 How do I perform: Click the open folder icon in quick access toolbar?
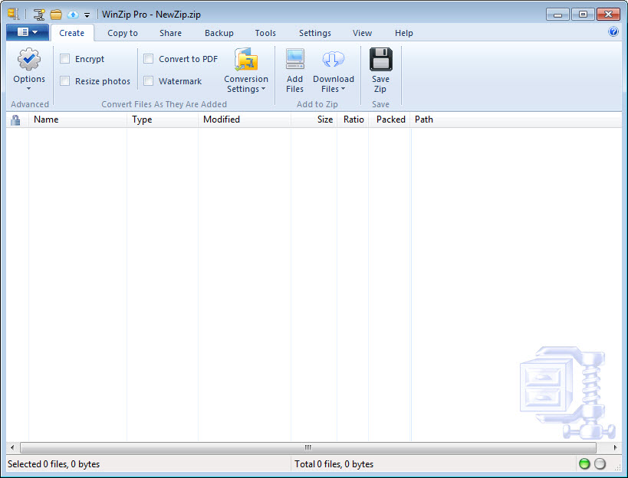point(56,15)
